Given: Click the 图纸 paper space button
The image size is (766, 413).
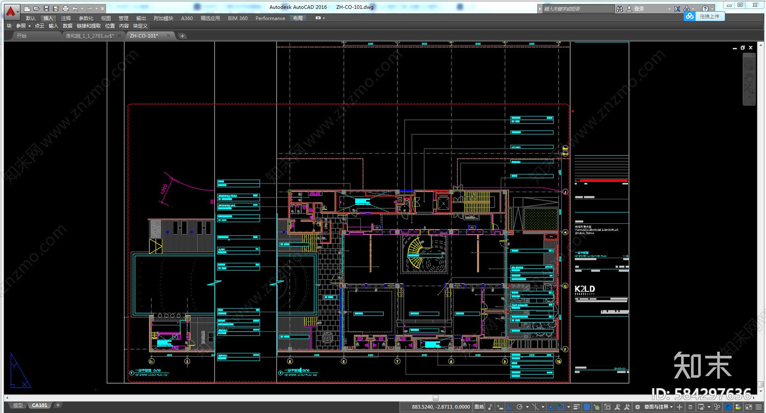Looking at the screenshot, I should pos(479,407).
